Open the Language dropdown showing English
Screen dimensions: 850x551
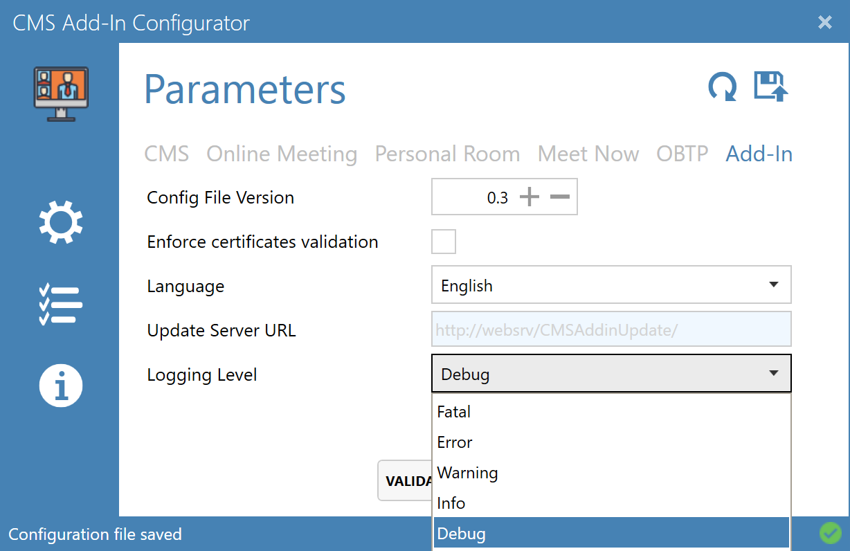(x=611, y=285)
